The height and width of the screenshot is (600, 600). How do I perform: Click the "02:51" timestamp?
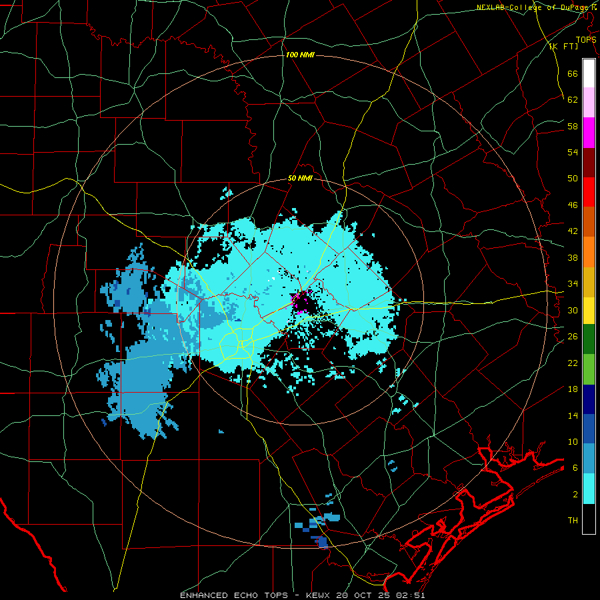click(x=412, y=595)
